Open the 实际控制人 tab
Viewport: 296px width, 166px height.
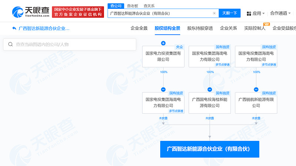pyautogui.click(x=255, y=28)
